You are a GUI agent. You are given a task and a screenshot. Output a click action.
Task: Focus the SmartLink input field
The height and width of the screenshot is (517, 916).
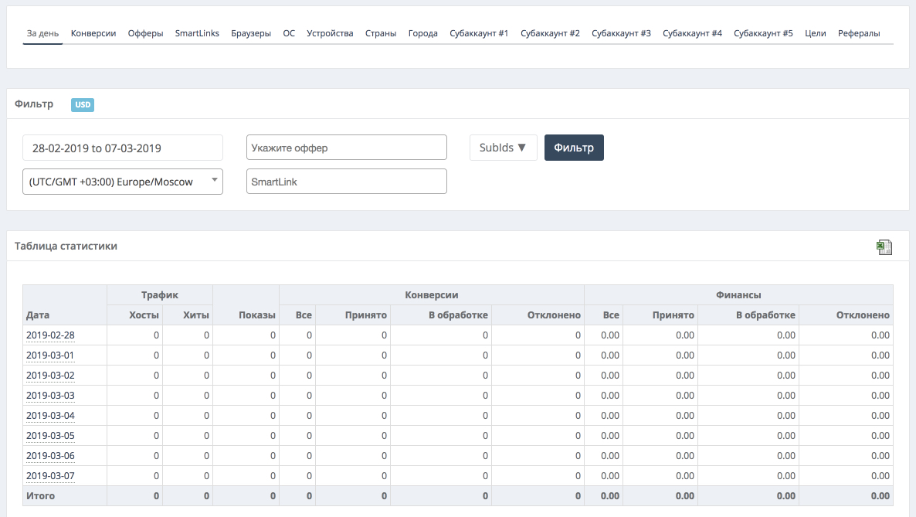coord(346,182)
